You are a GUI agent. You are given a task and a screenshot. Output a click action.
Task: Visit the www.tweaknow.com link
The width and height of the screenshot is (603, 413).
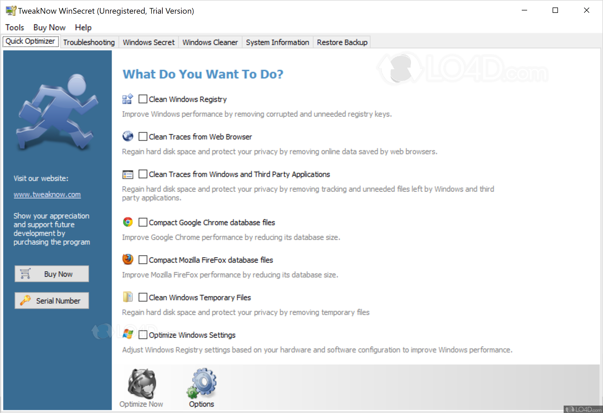coord(47,194)
